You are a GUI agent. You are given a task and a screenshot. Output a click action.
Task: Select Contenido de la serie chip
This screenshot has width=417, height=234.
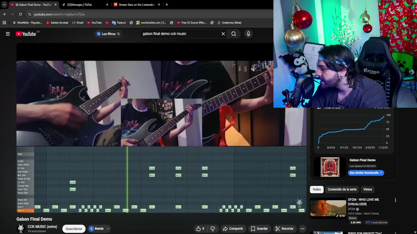(x=342, y=189)
